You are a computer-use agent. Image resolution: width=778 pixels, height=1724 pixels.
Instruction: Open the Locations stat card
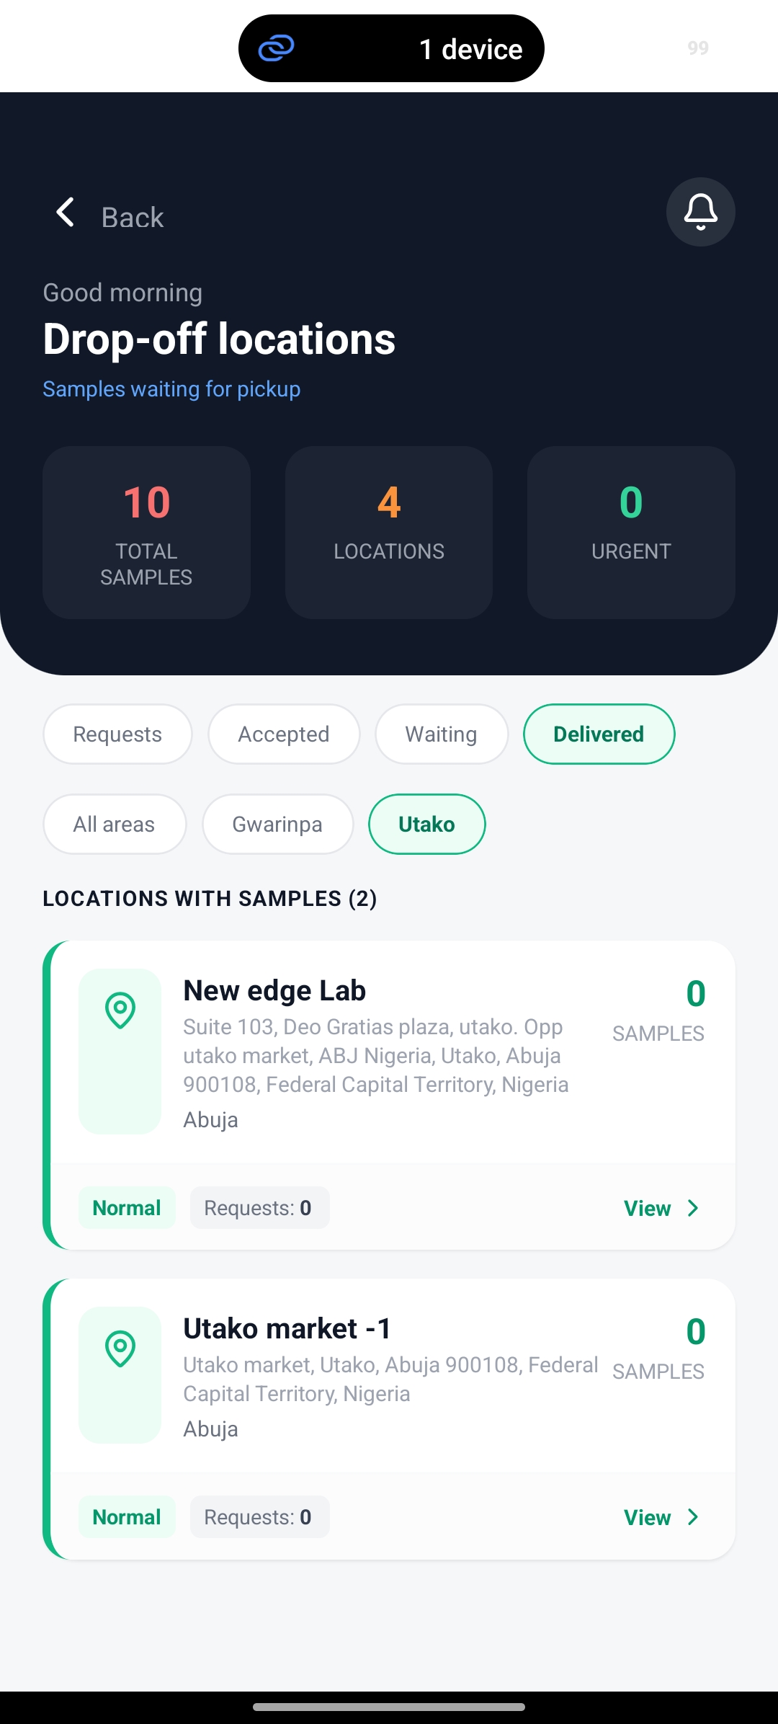pyautogui.click(x=389, y=533)
